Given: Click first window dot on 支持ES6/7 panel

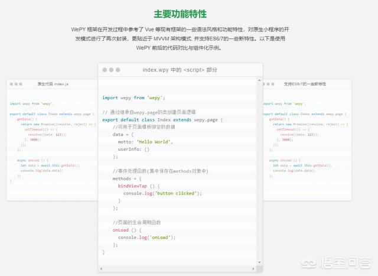Looking at the screenshot, I should click(x=264, y=85).
